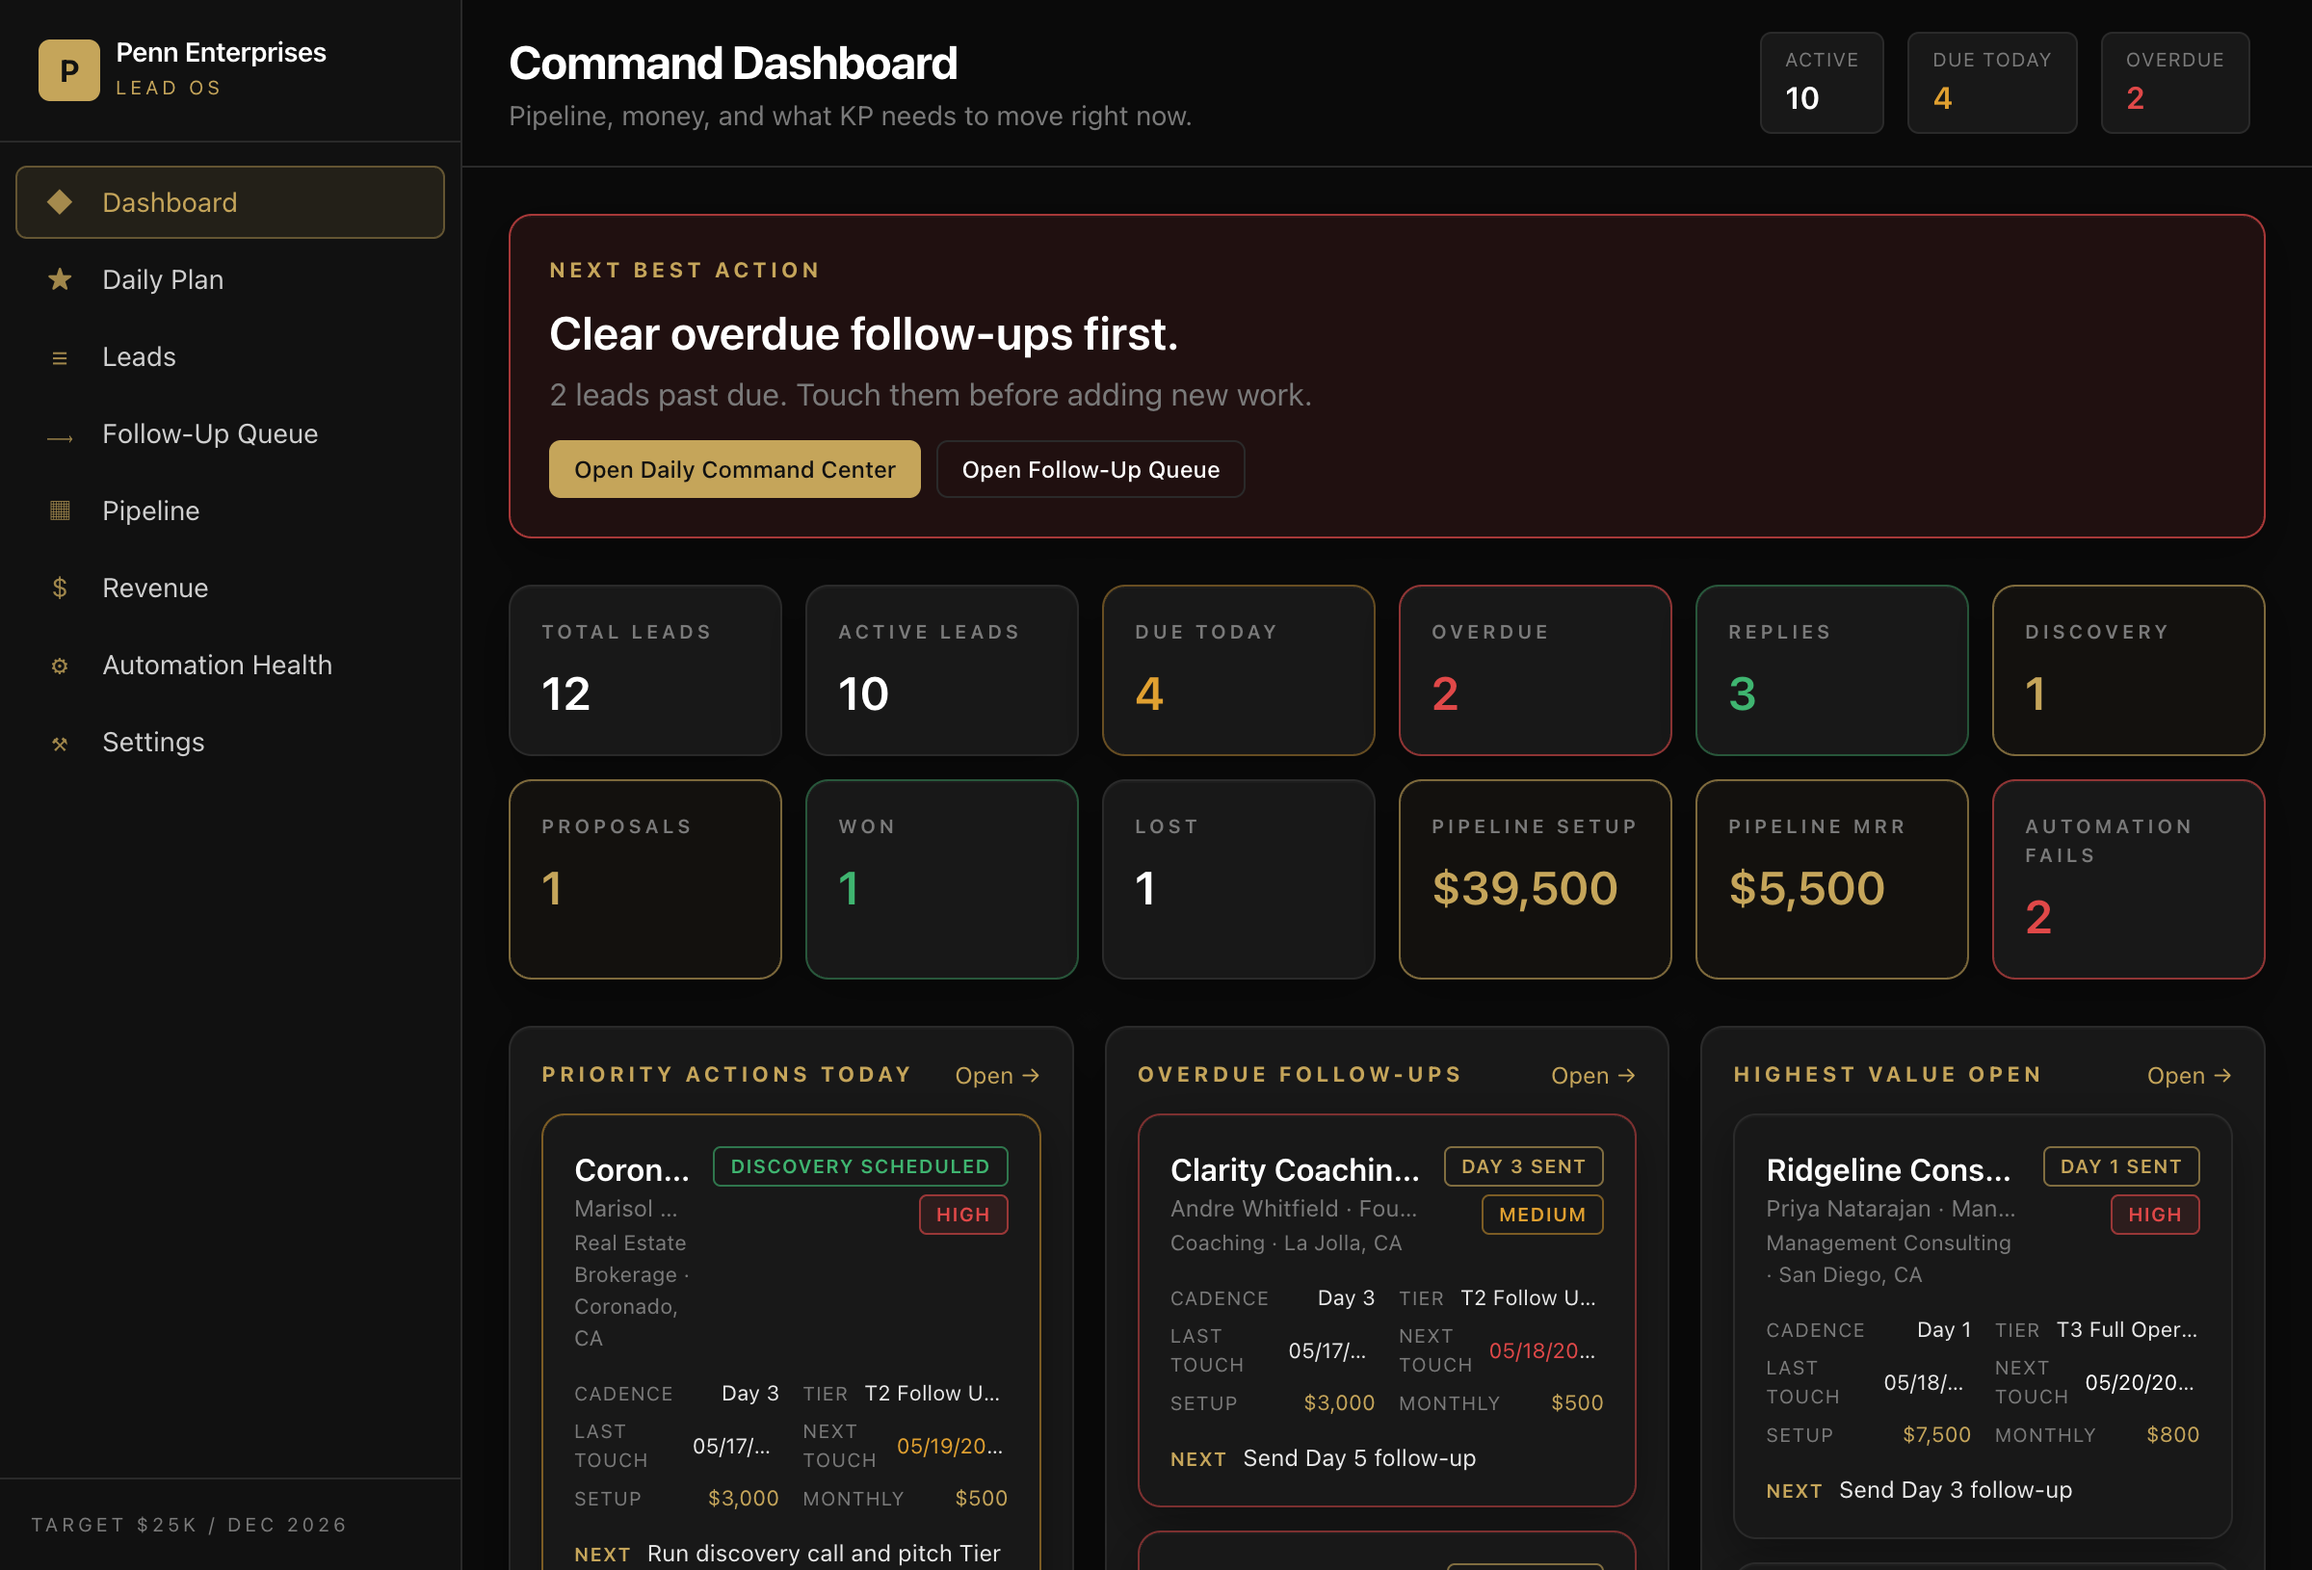
Task: Select the Due Today metric tile
Action: coord(1238,669)
